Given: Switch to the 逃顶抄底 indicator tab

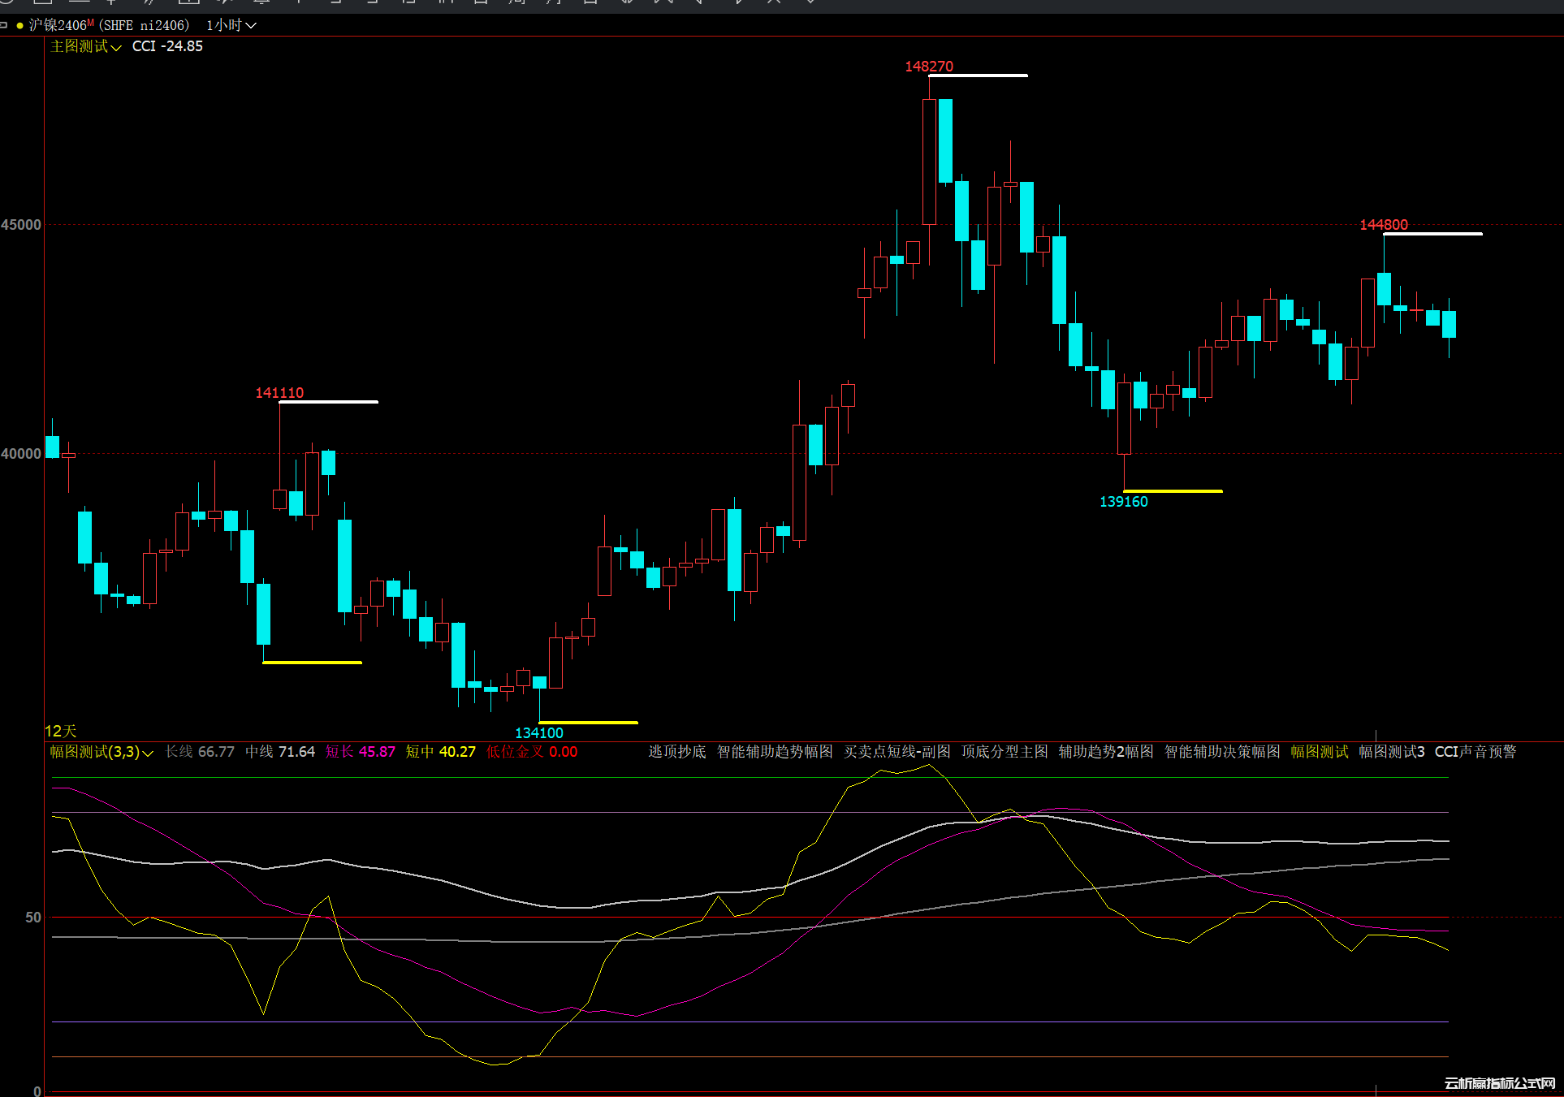Looking at the screenshot, I should tap(676, 752).
